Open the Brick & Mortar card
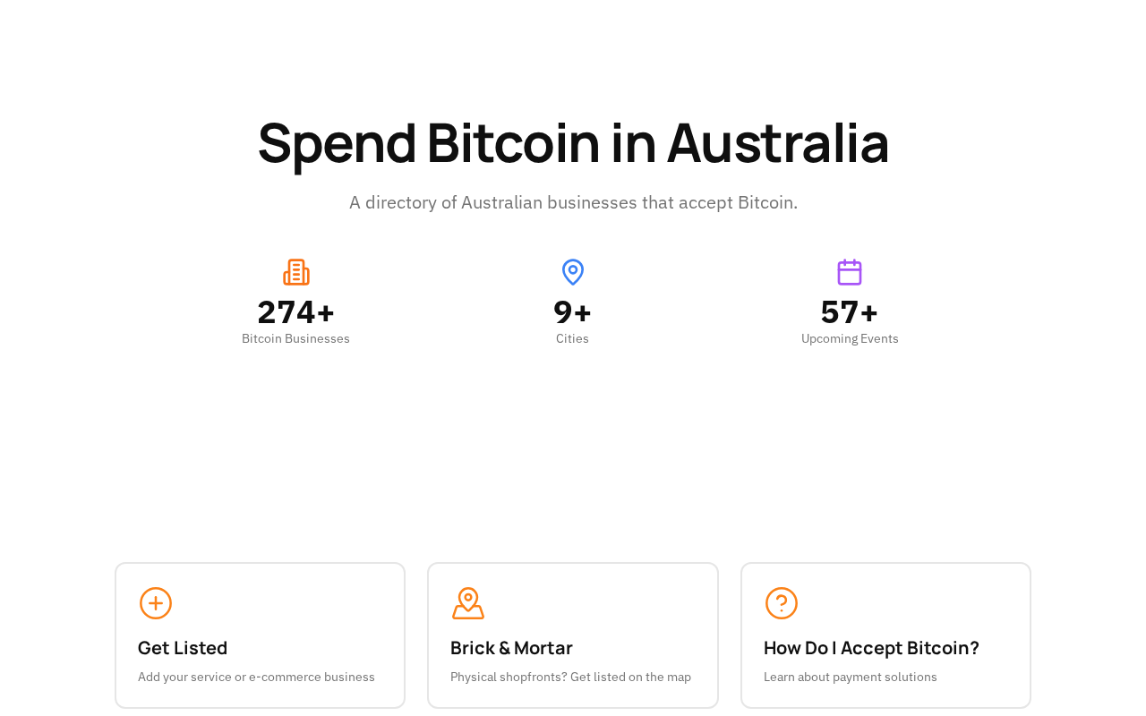Screen dimensions: 1146x716 (x=573, y=635)
